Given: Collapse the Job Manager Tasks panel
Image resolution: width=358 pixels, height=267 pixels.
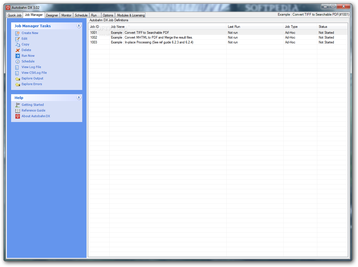Looking at the screenshot, I should (x=79, y=26).
